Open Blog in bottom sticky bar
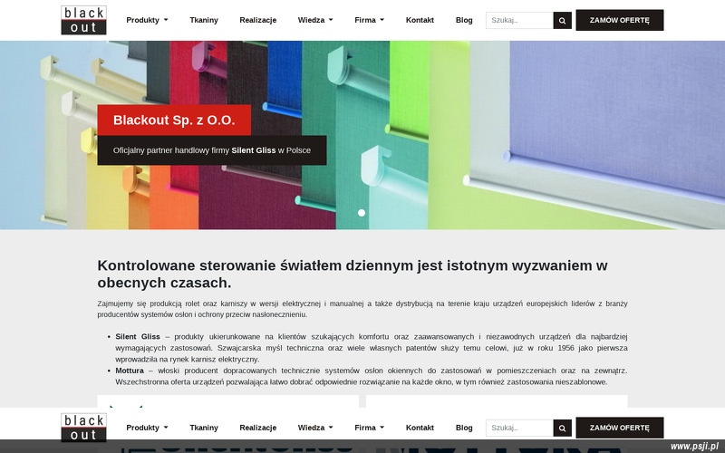725x453 pixels. pos(464,428)
